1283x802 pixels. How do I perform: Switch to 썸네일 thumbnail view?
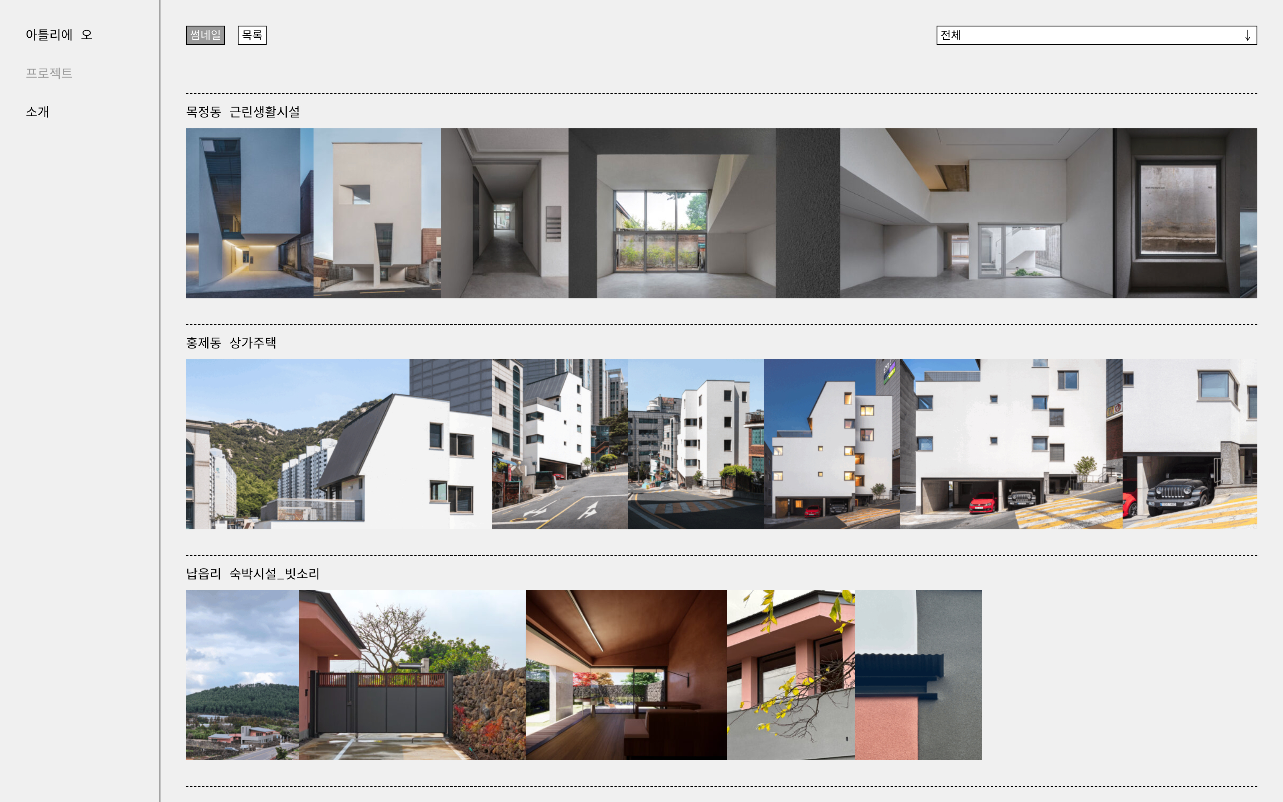pos(205,35)
